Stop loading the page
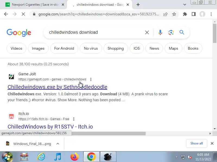Viewport: 217px width, 162px height. [23, 14]
